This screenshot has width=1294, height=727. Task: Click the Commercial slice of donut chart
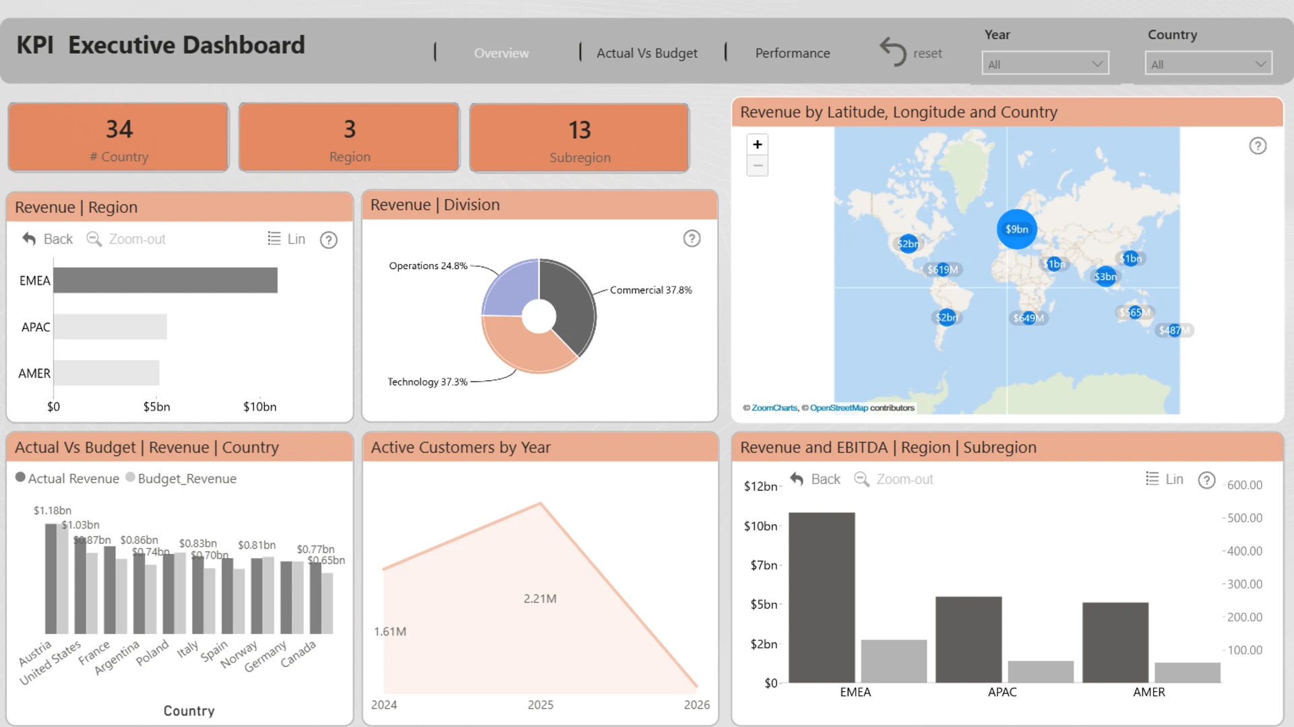click(x=569, y=303)
